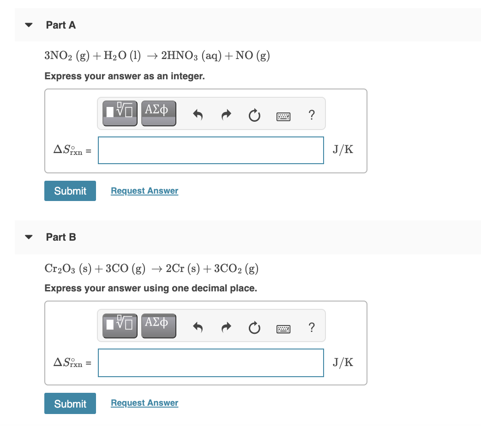Open the help for Part B answer toolbar
Image resolution: width=481 pixels, height=426 pixels.
point(312,328)
